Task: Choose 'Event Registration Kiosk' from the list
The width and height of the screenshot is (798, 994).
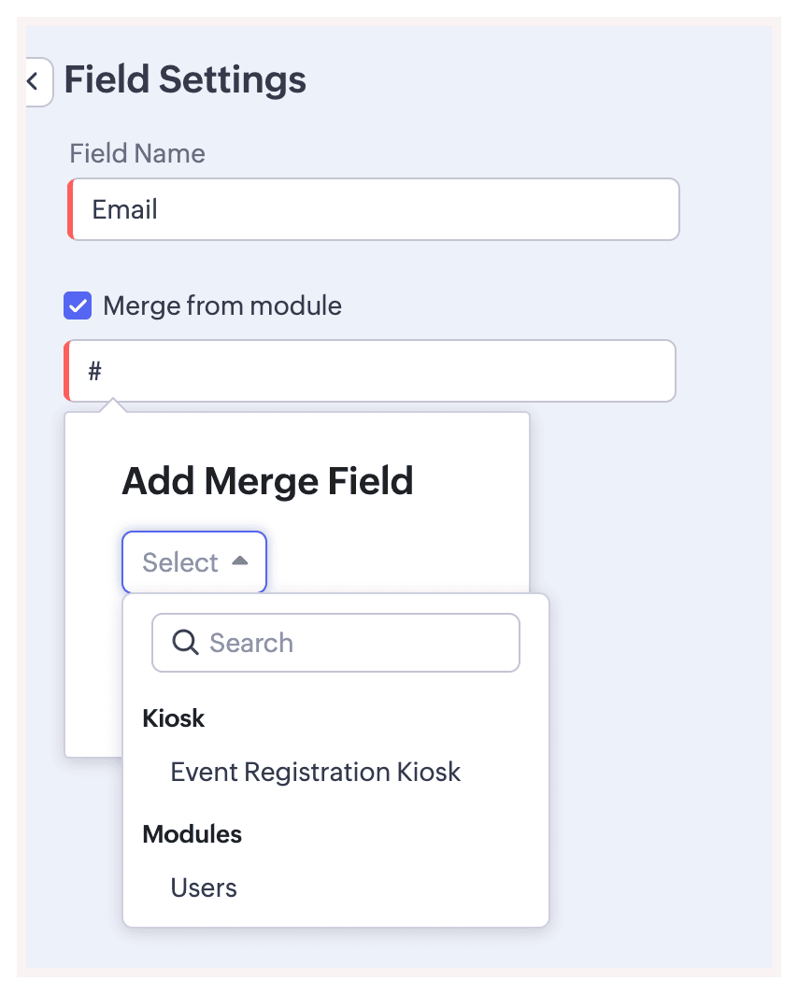Action: (316, 772)
